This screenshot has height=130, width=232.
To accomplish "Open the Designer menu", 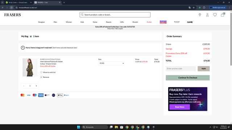I will click(x=41, y=22).
